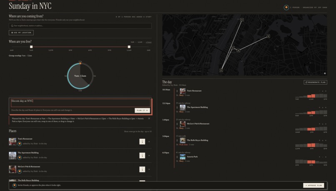Click the avatar icon in bottom invite bar
This screenshot has height=191, width=336.
pyautogui.click(x=14, y=185)
